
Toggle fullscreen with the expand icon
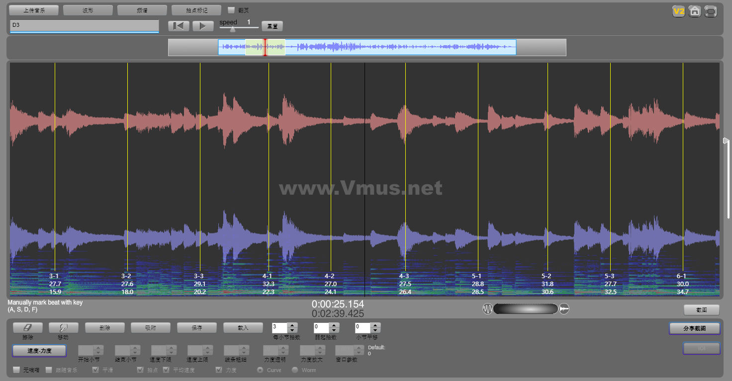711,11
